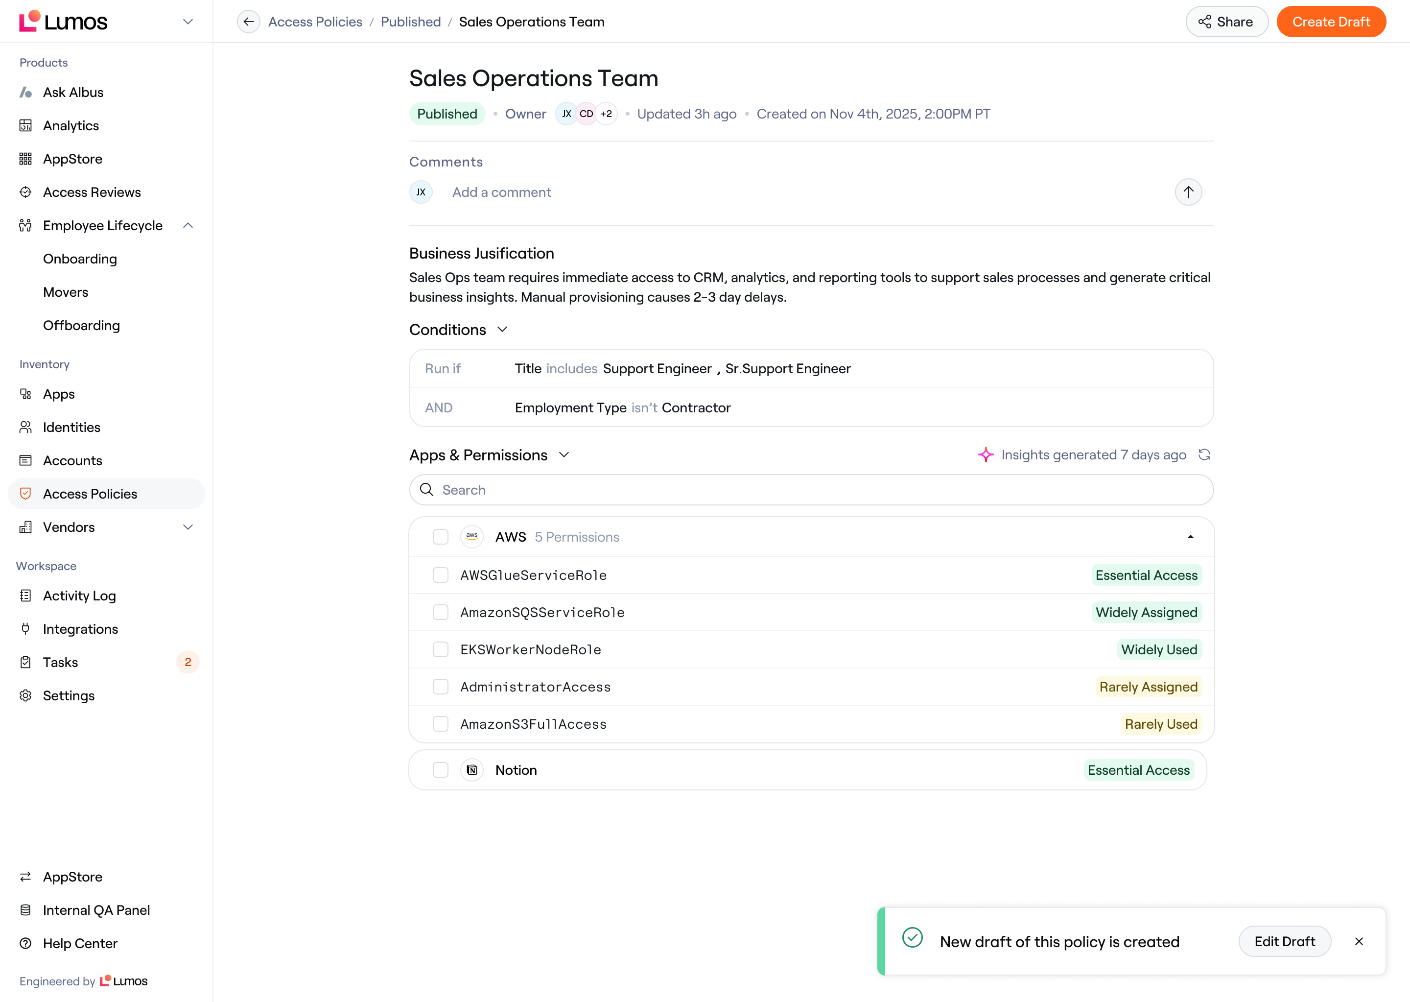Image resolution: width=1410 pixels, height=1002 pixels.
Task: Click the Lumos link beside Engineered by
Action: (123, 981)
